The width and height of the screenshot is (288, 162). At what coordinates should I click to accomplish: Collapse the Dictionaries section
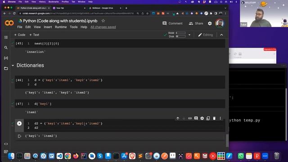click(13, 65)
